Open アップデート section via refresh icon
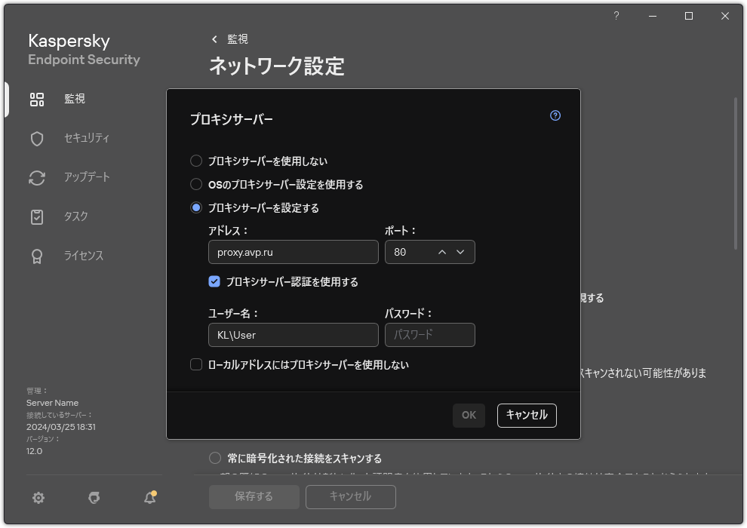Image resolution: width=747 pixels, height=528 pixels. [36, 177]
